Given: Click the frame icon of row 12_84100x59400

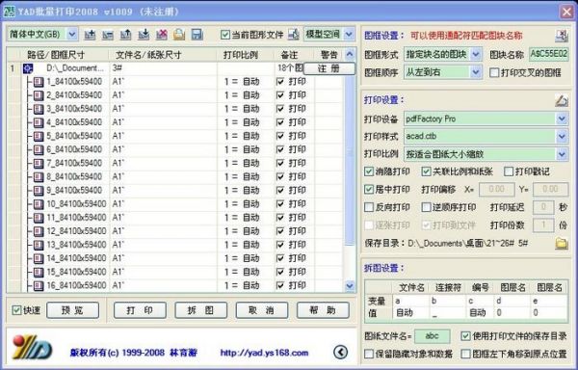Looking at the screenshot, I should point(39,231).
